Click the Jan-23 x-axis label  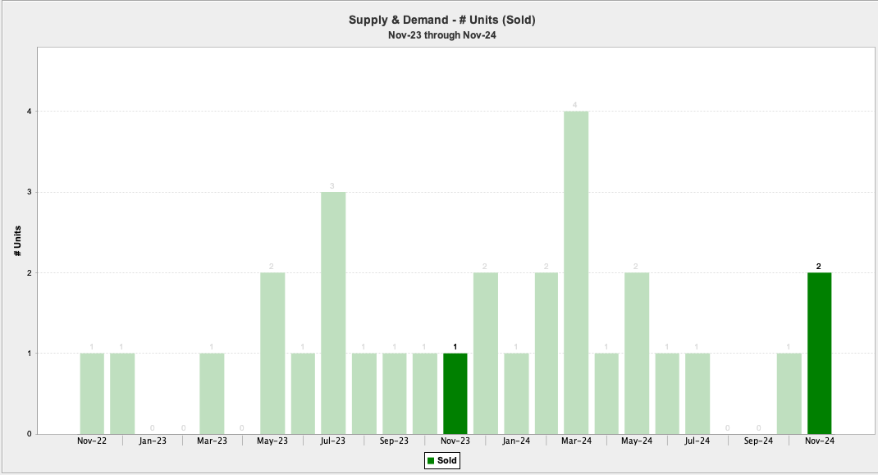click(152, 441)
